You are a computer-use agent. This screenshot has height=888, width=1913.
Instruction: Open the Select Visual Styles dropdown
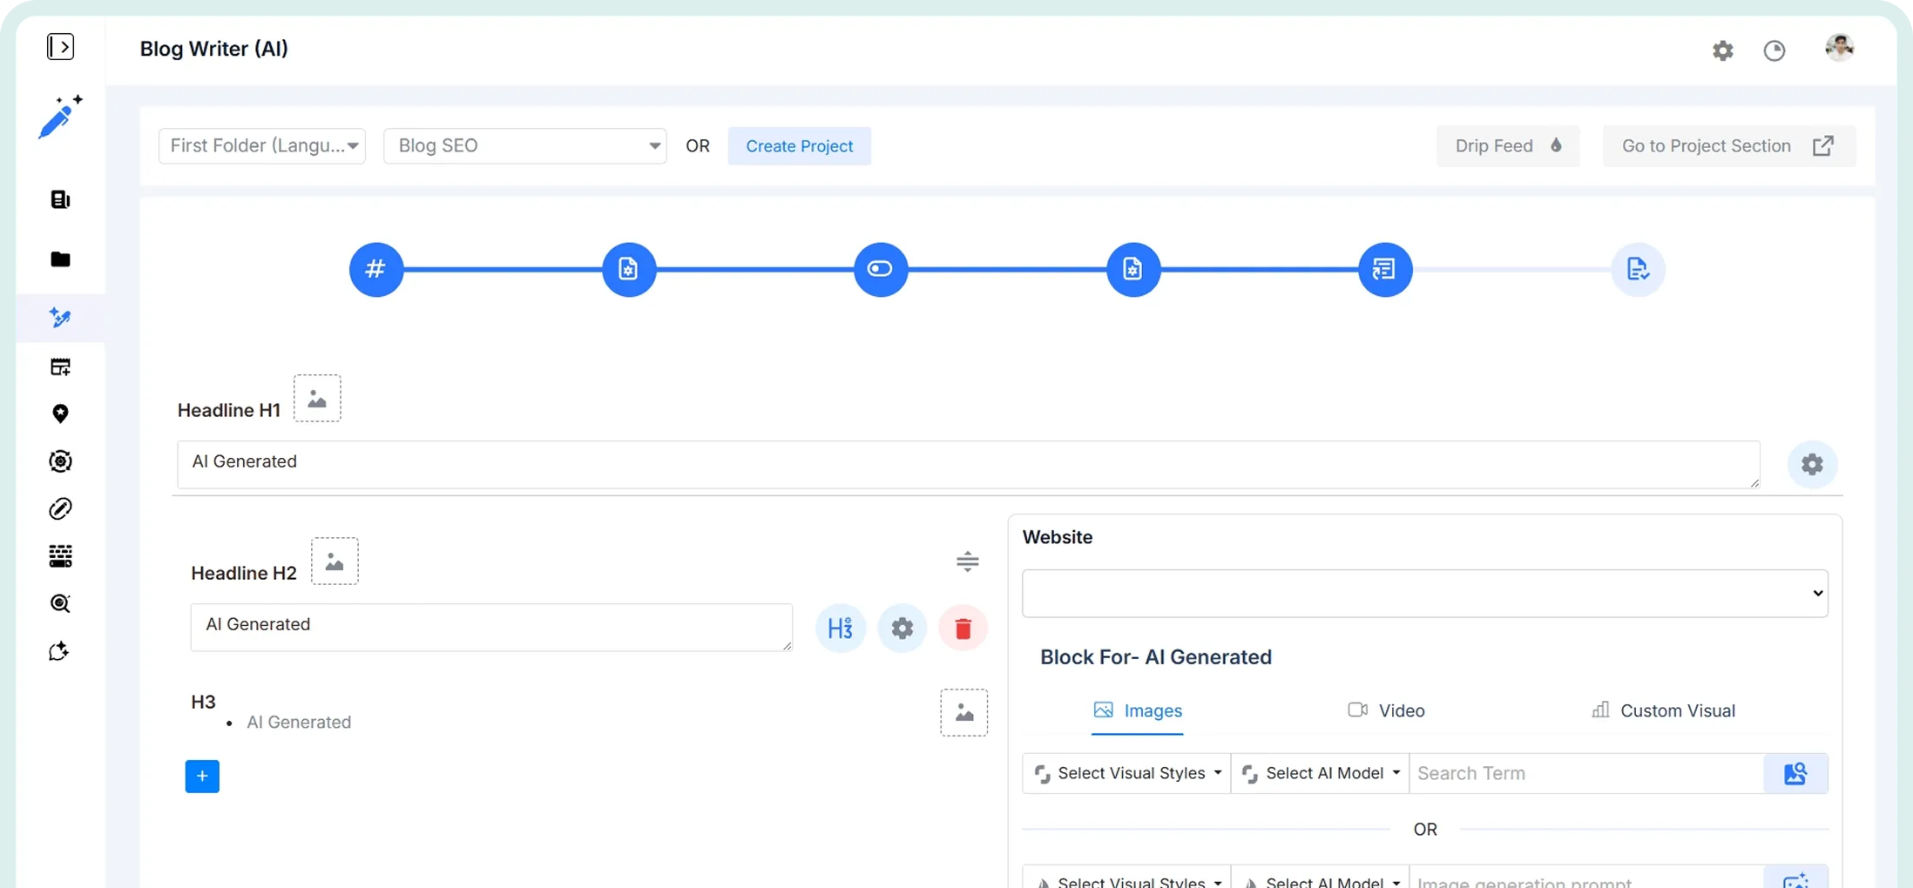point(1126,773)
